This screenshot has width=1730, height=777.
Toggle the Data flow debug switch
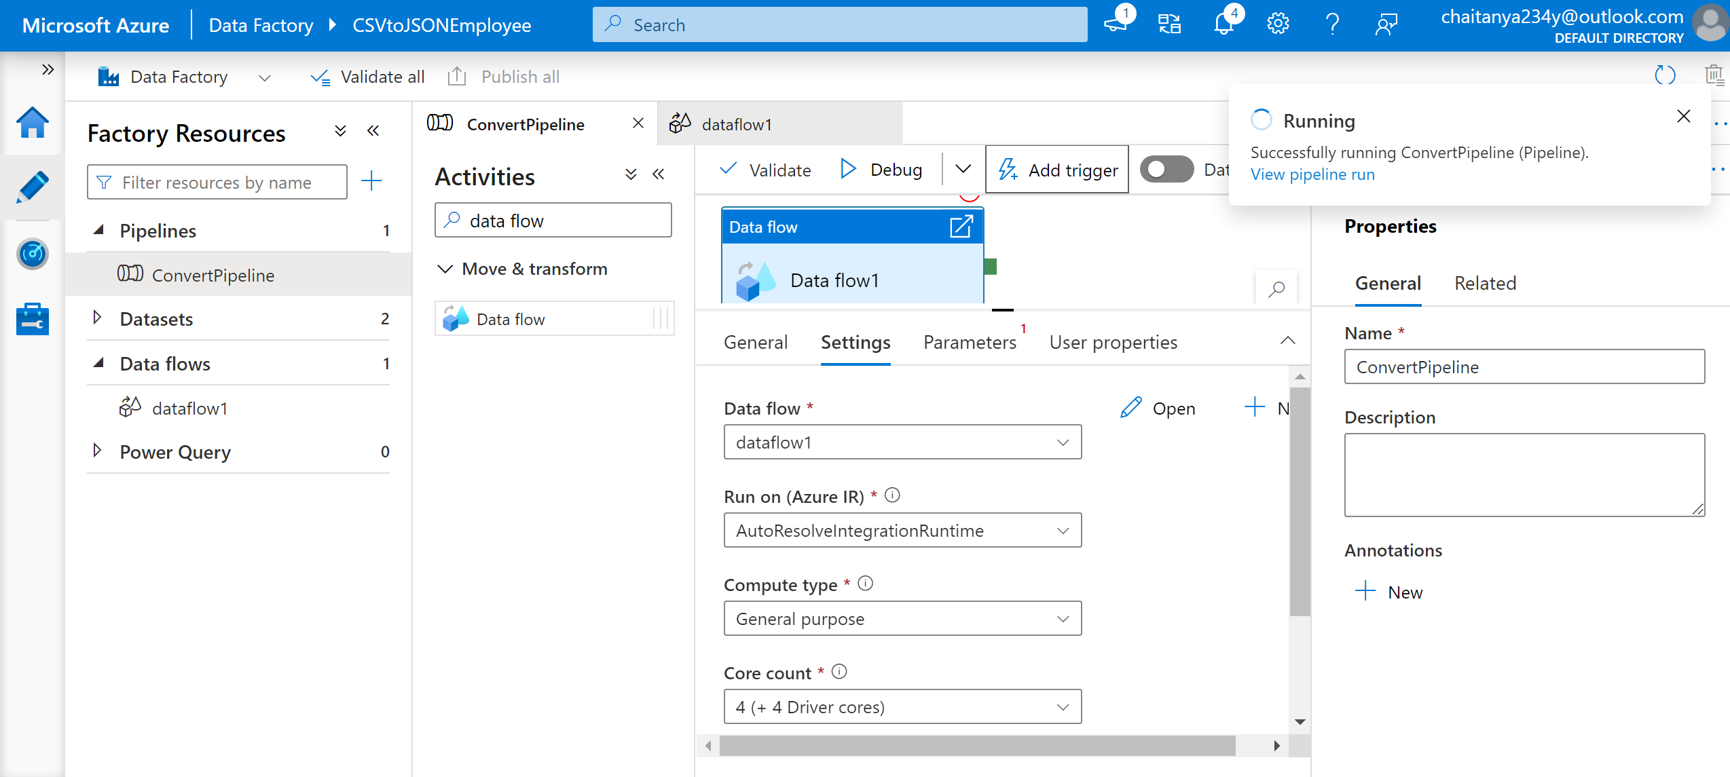point(1166,169)
